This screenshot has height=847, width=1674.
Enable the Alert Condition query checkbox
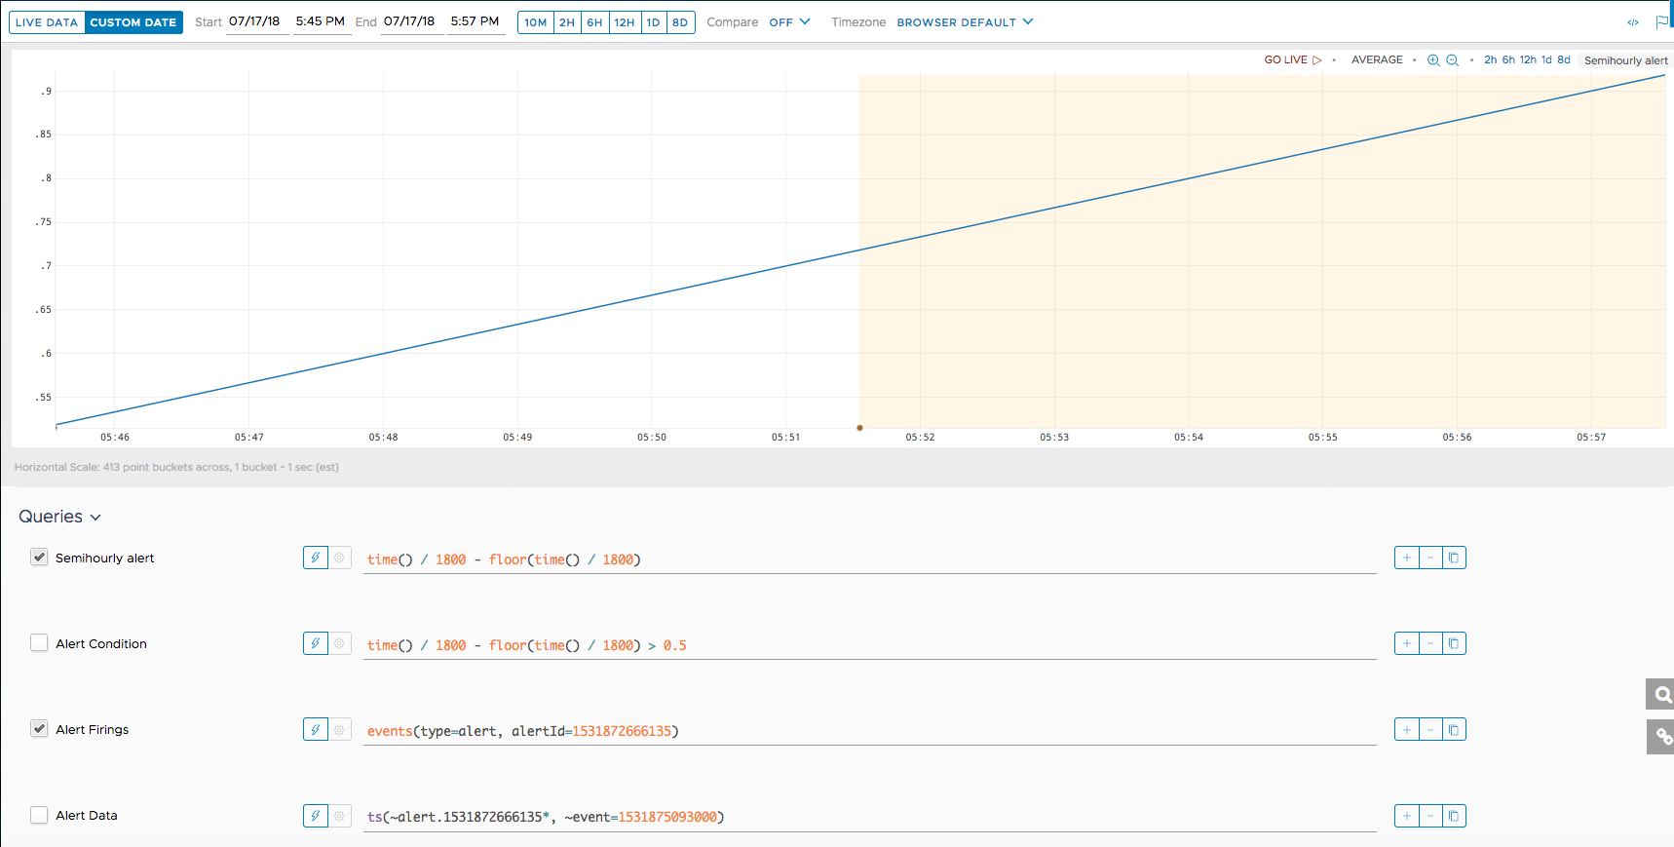[39, 643]
